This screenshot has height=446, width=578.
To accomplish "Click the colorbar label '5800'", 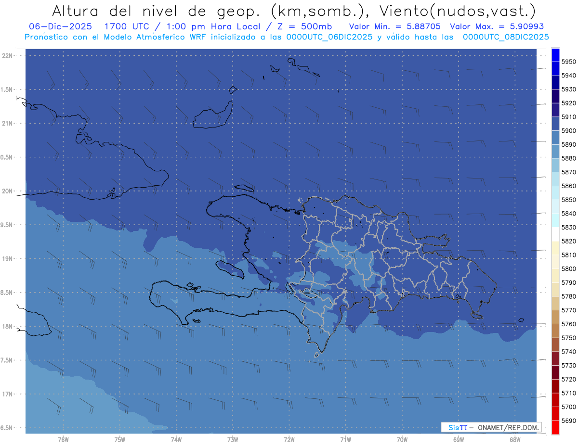I will pos(568,268).
